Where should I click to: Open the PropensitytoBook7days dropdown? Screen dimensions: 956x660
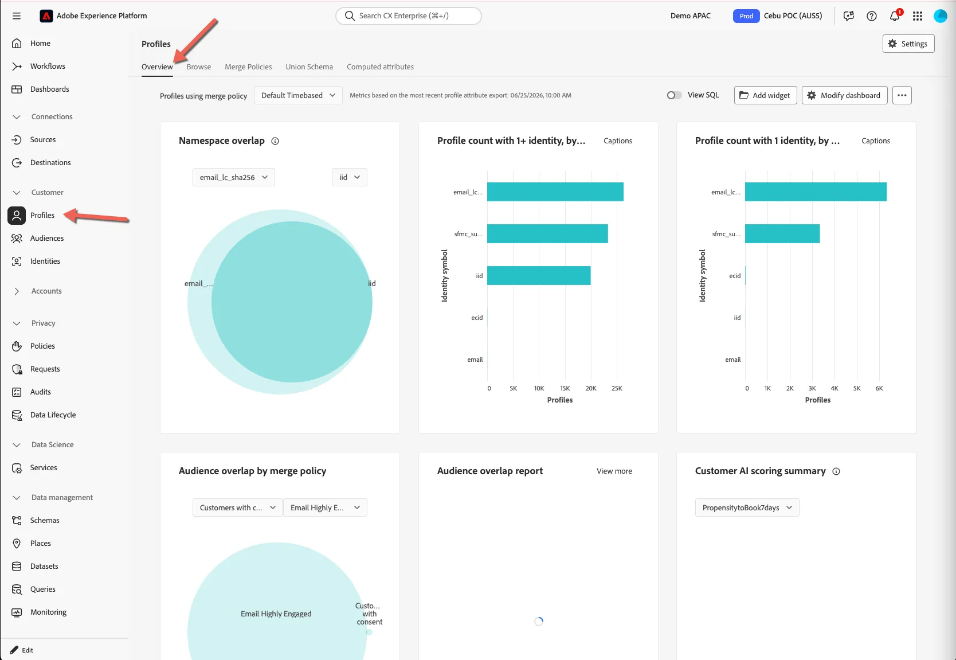747,507
